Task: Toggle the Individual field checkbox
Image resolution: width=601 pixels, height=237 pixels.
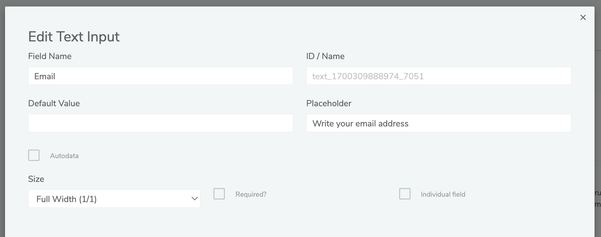Action: click(x=405, y=194)
